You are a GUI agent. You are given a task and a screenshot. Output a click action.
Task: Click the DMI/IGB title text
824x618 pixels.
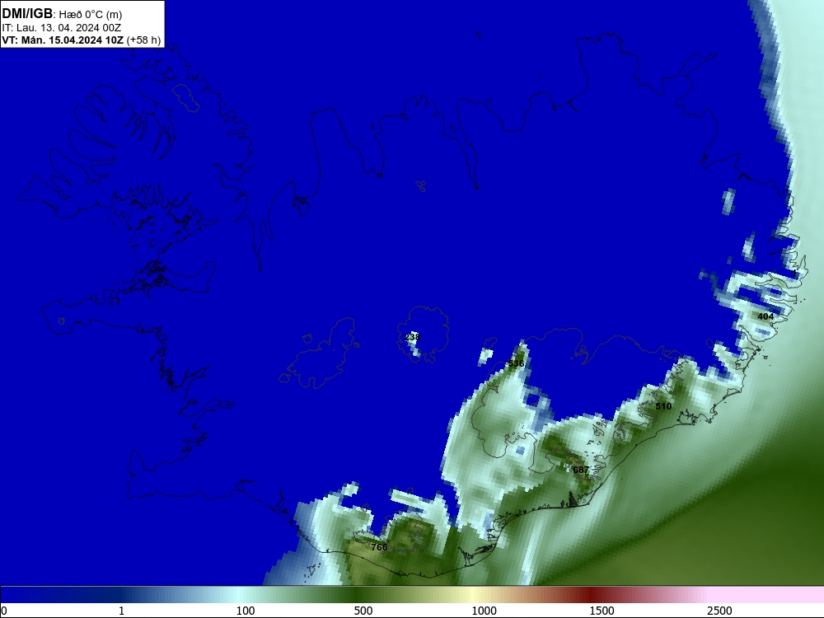(x=27, y=14)
